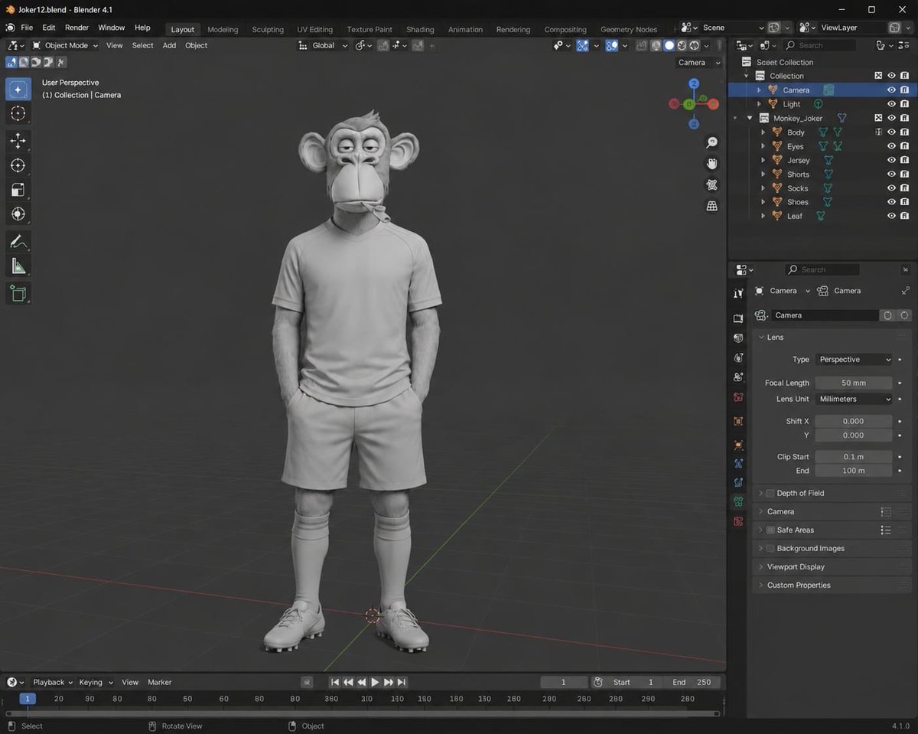The width and height of the screenshot is (918, 734).
Task: Click the Shift X value field
Action: click(x=854, y=421)
